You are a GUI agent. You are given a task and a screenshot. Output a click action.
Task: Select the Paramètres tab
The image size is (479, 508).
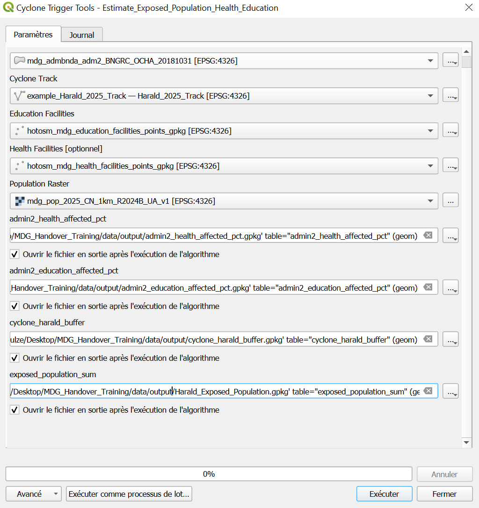(x=33, y=34)
